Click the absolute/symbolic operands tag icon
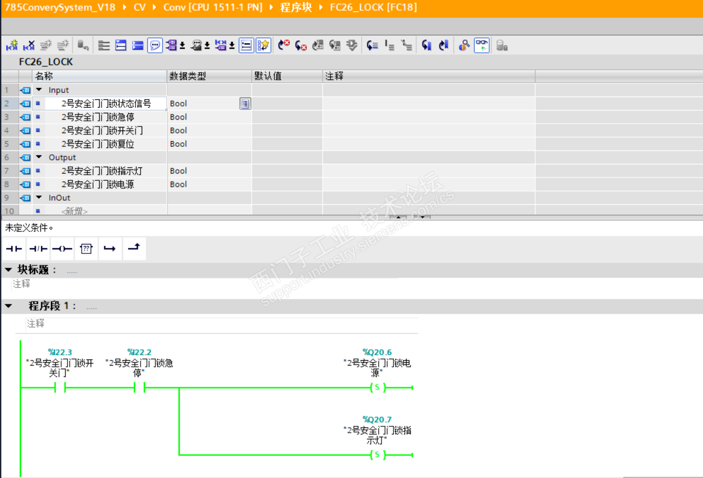 tap(172, 45)
